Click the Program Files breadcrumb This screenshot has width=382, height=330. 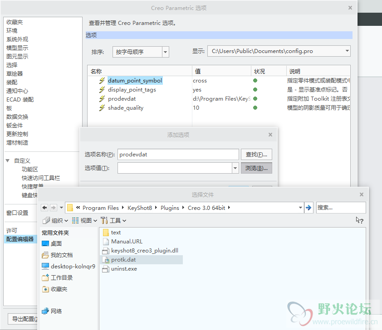coord(101,208)
